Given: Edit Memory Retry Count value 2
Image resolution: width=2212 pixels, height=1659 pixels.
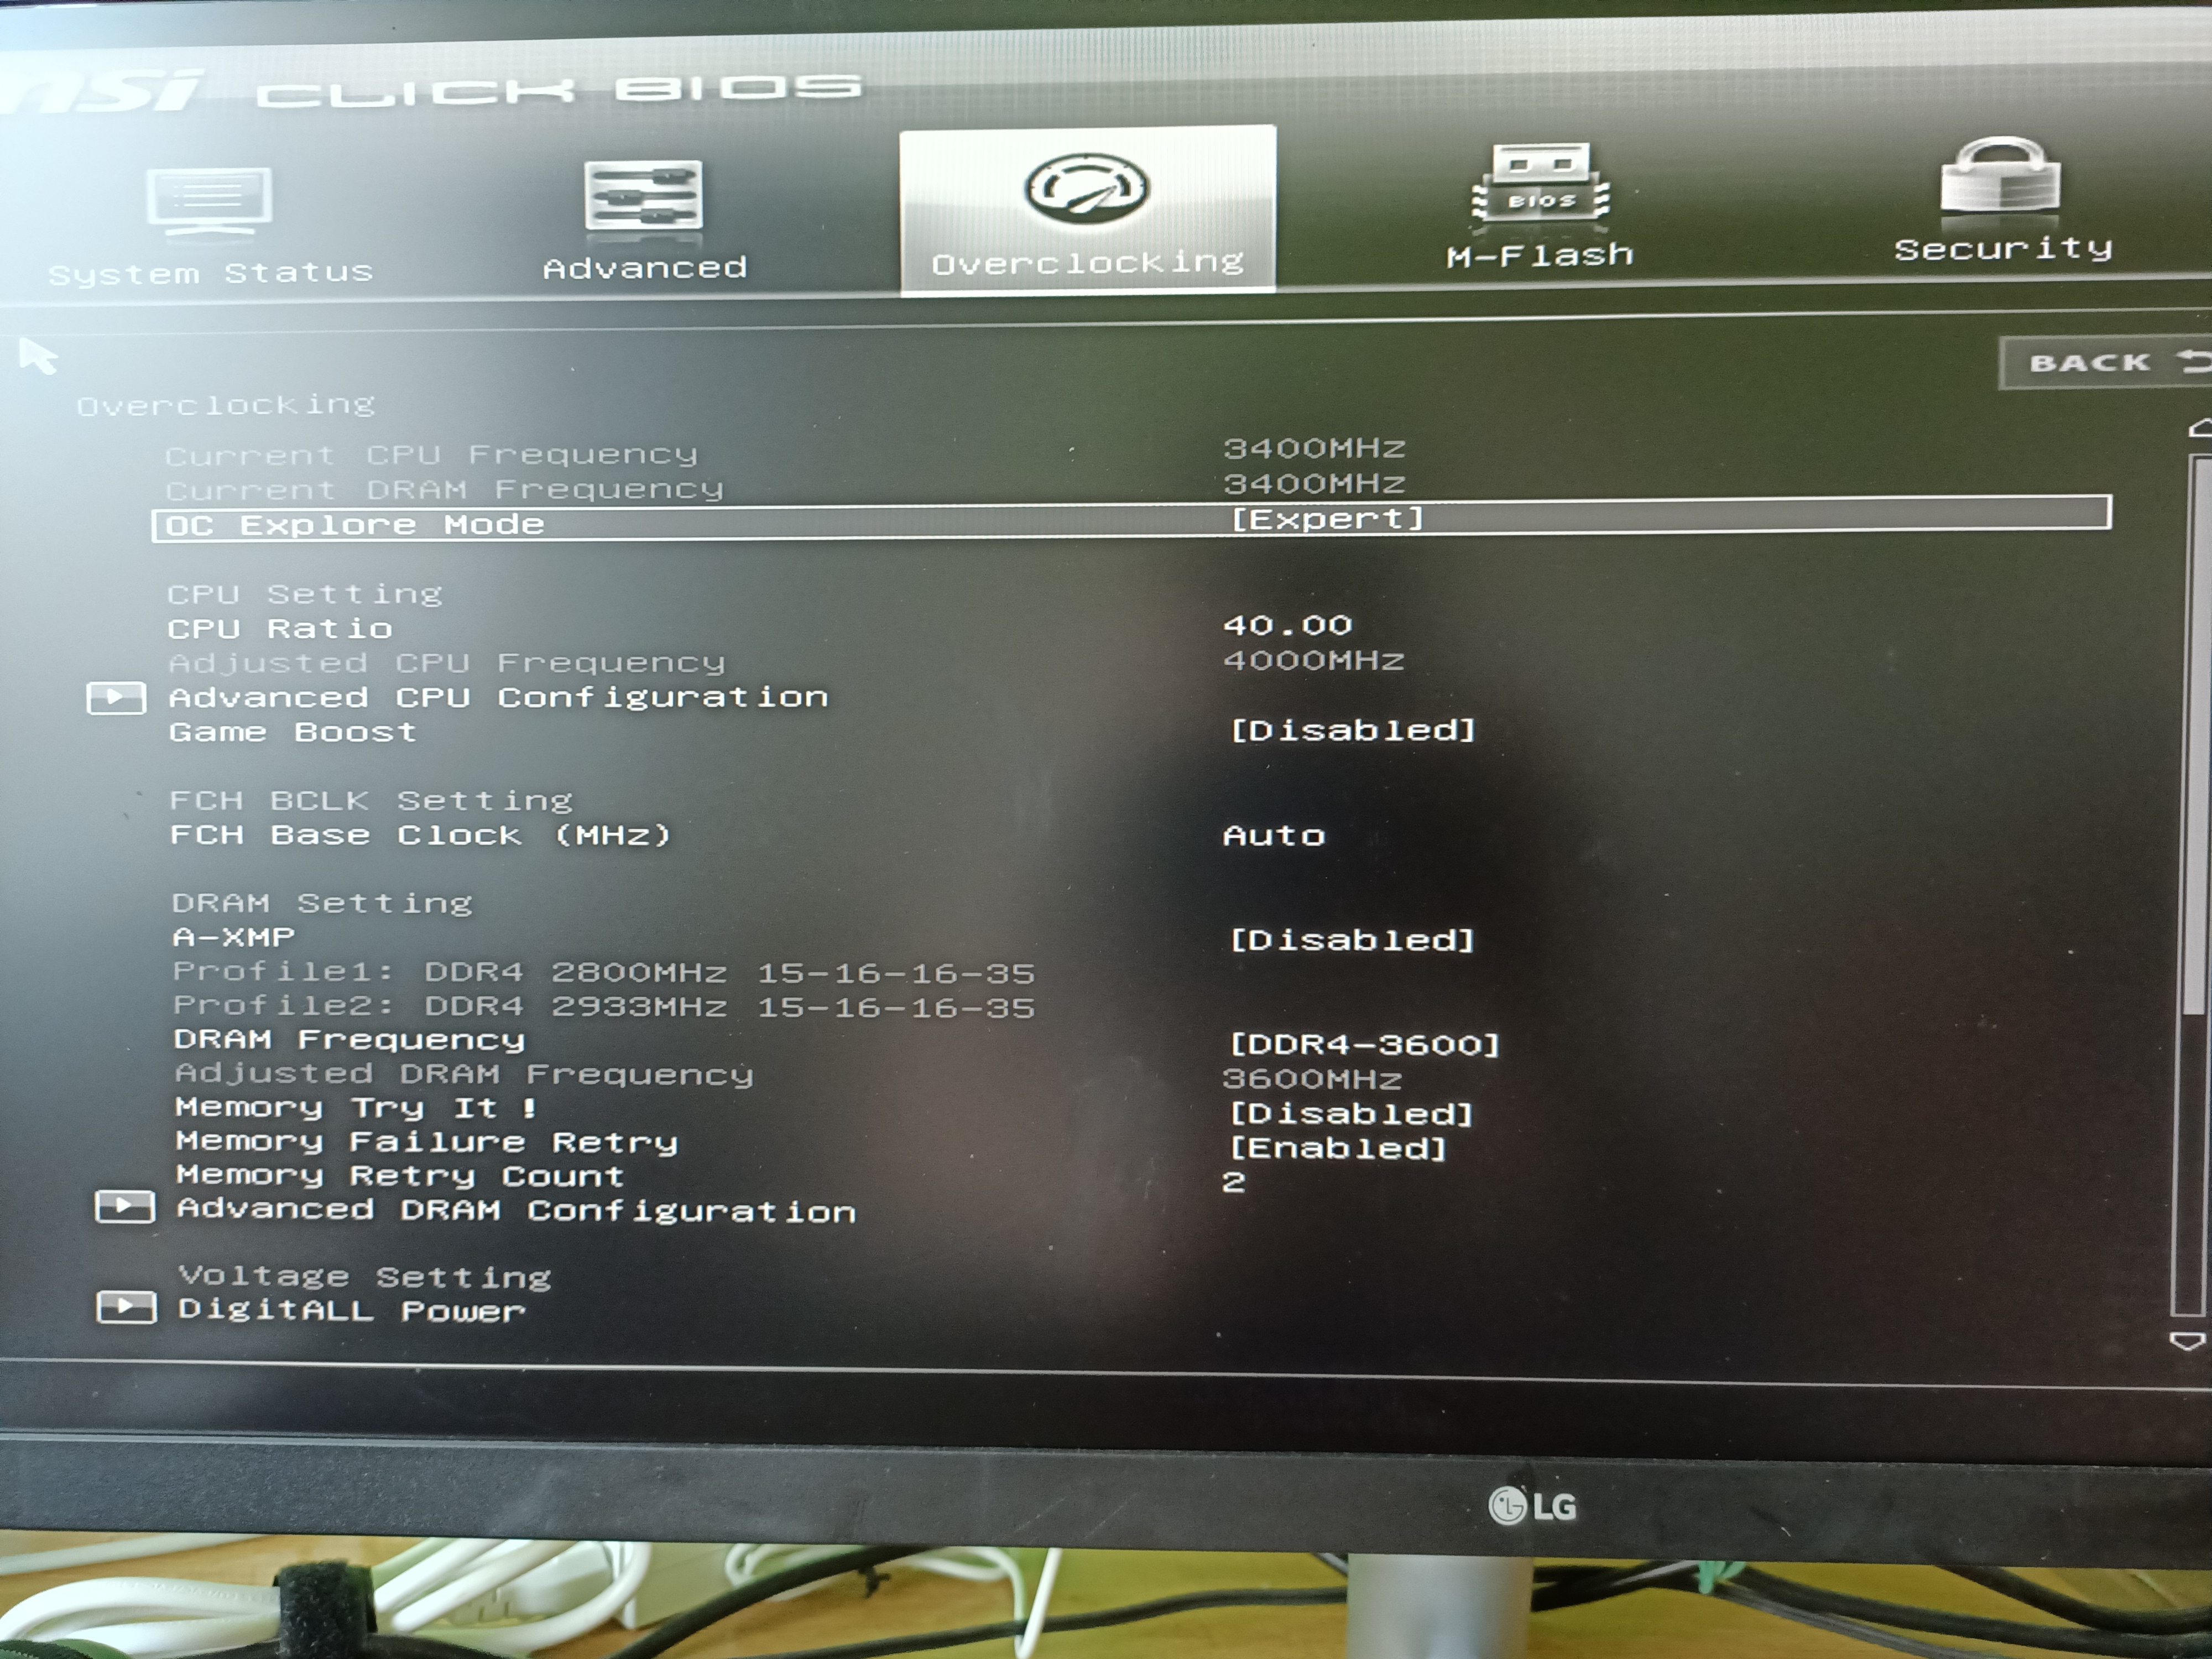Looking at the screenshot, I should 1234,1182.
